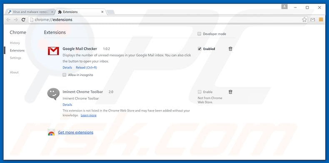The height and width of the screenshot is (163, 329).
Task: Click the Google Mail Checker Gmail logo
Action: point(53,51)
